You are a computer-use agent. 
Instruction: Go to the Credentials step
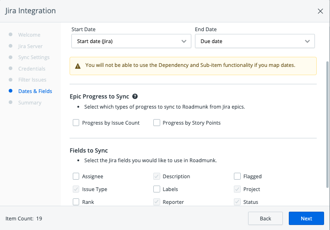[32, 69]
